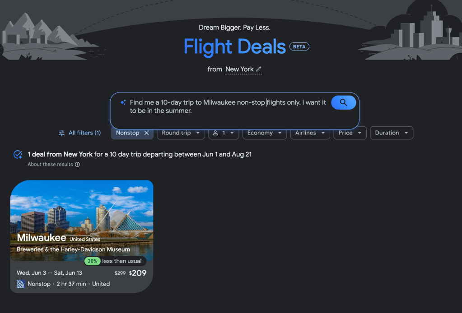Open the All filters sliders icon
Viewport: 462px width, 313px height.
point(61,133)
